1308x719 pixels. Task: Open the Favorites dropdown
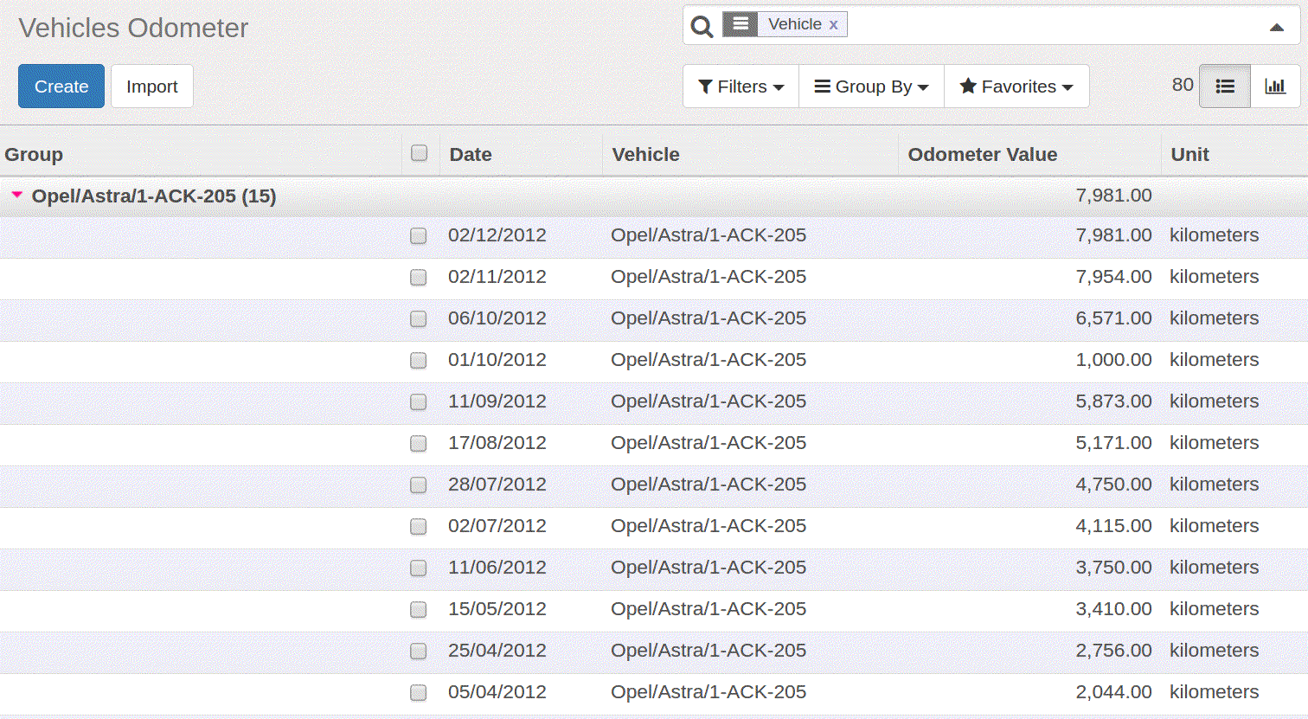1016,87
